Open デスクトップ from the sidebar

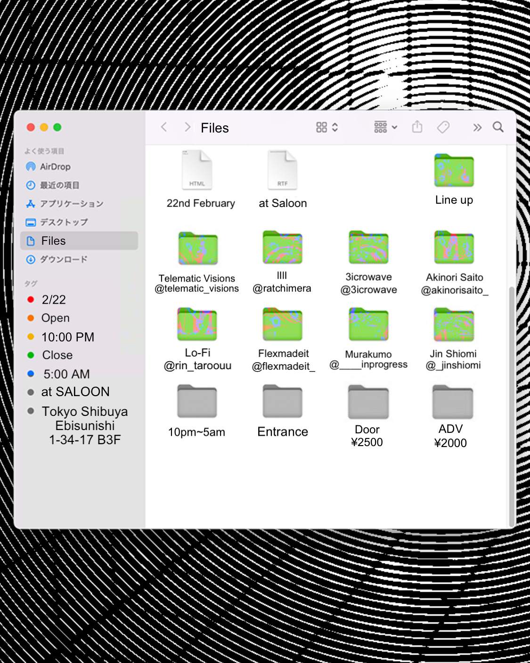(64, 222)
